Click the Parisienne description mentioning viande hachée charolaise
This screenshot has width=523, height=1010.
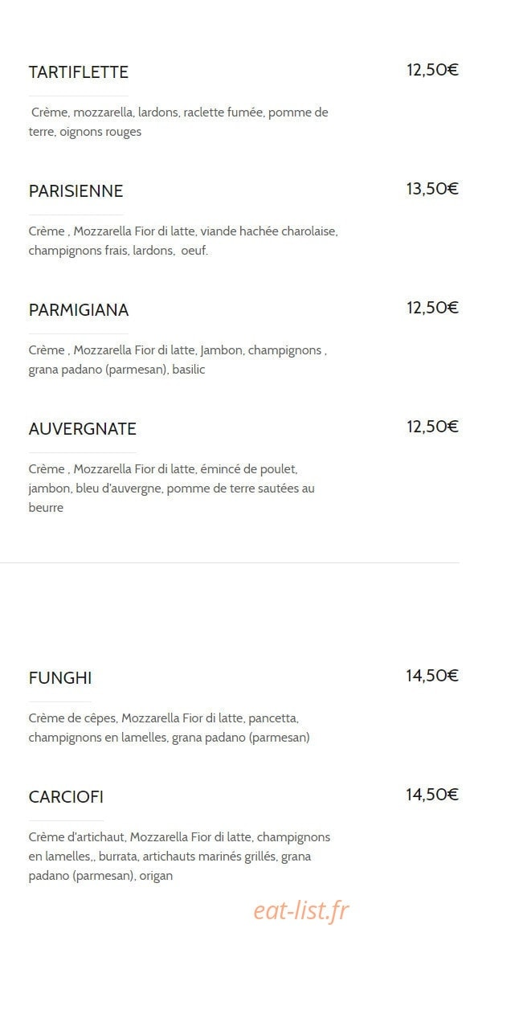click(x=183, y=241)
